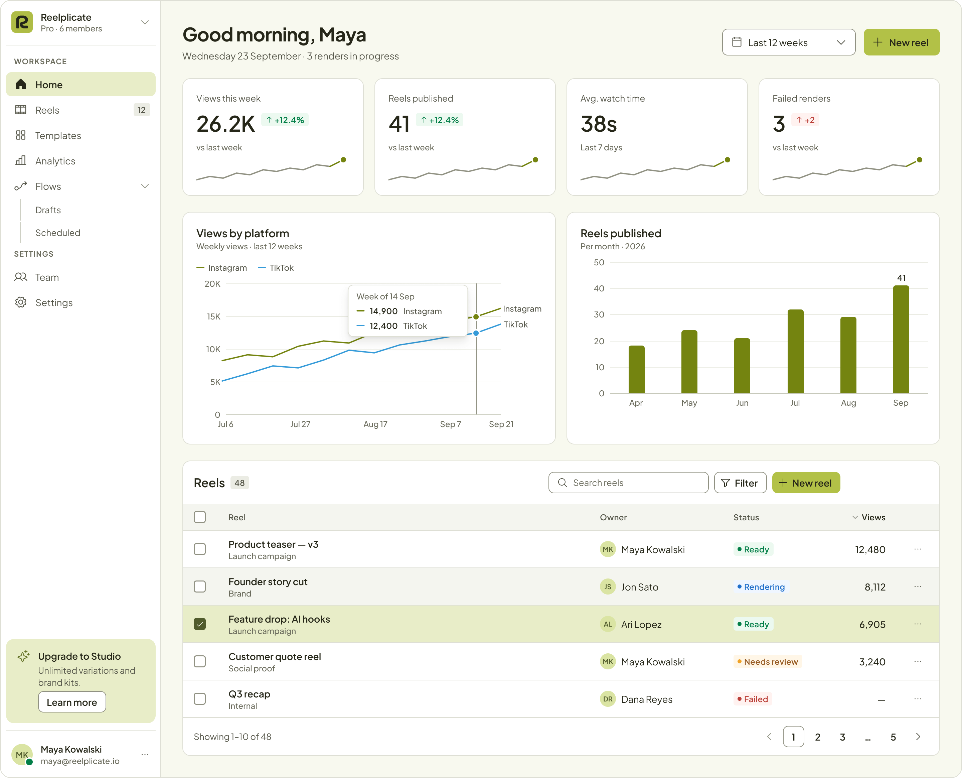Click the New reel button in the header
Image resolution: width=962 pixels, height=778 pixels.
click(x=902, y=42)
